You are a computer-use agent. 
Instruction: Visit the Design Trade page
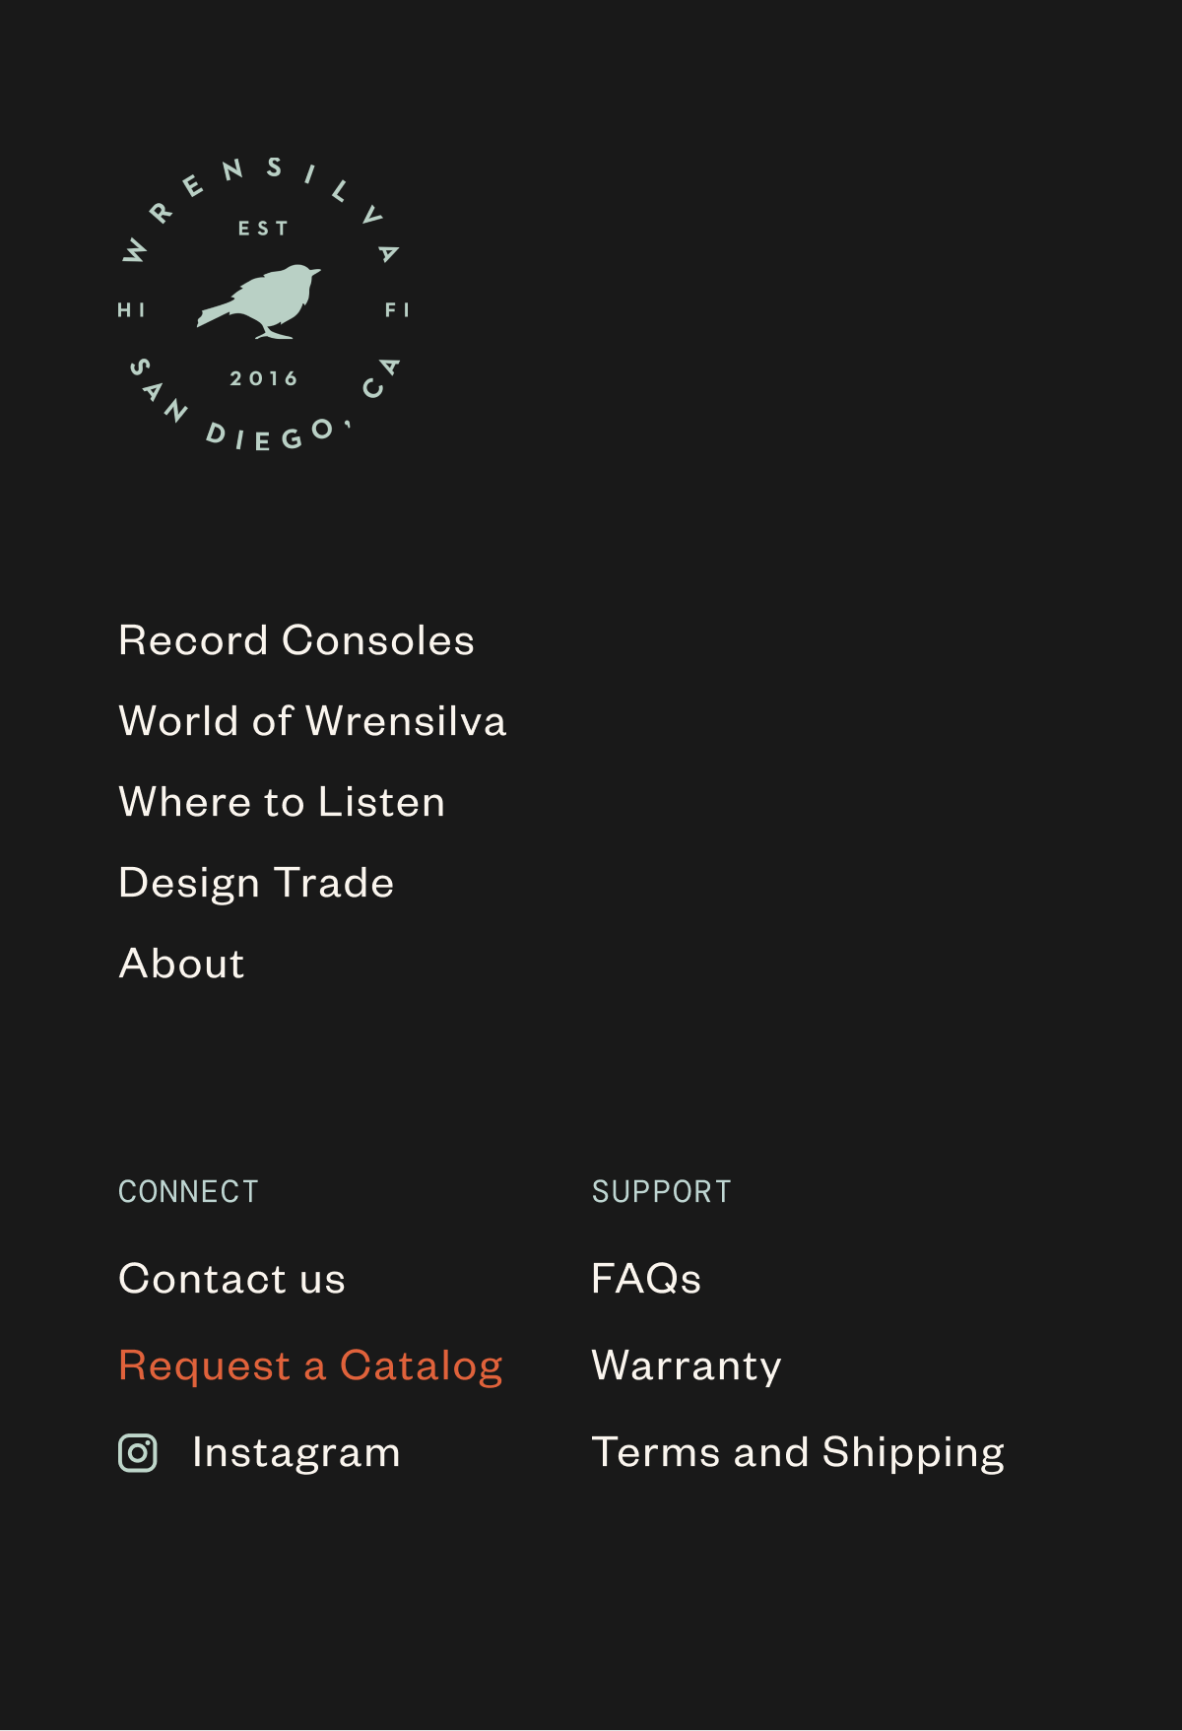256,884
